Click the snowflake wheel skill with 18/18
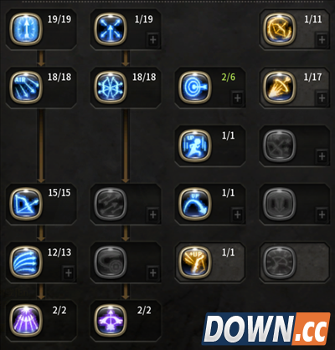The image size is (335, 350). coord(111,88)
